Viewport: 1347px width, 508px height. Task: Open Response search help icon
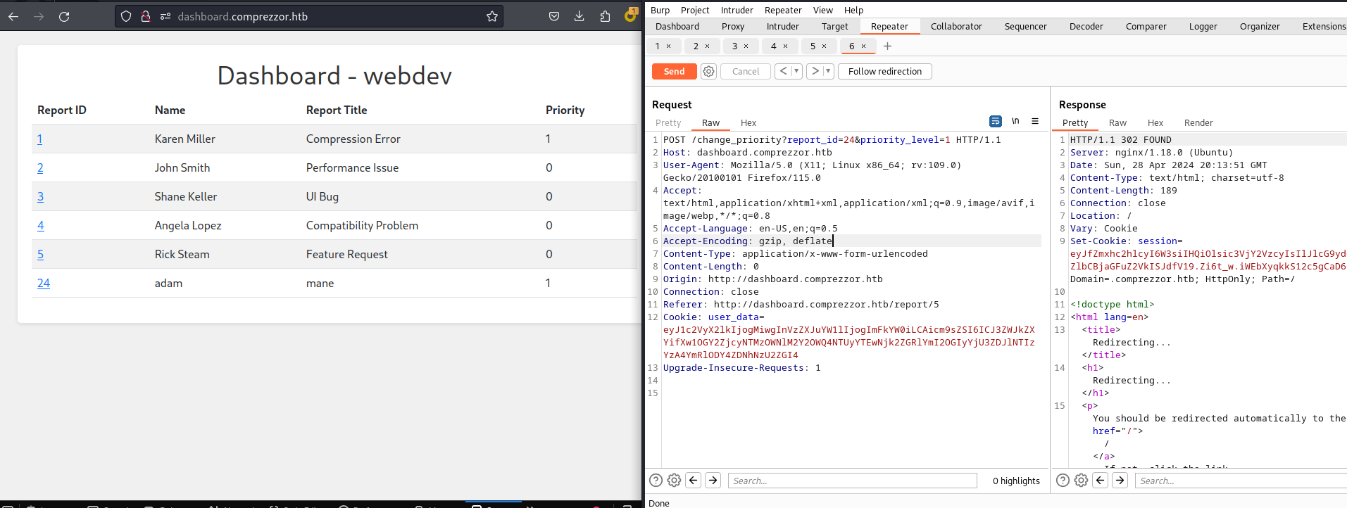[x=1063, y=481]
